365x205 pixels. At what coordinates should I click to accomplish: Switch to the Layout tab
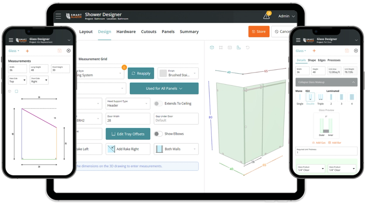click(x=86, y=32)
